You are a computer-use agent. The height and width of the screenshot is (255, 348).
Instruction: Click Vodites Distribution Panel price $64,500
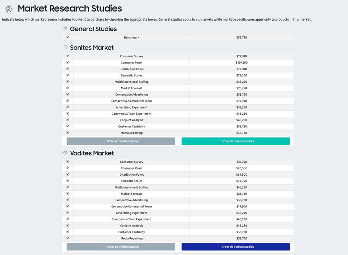click(x=242, y=175)
